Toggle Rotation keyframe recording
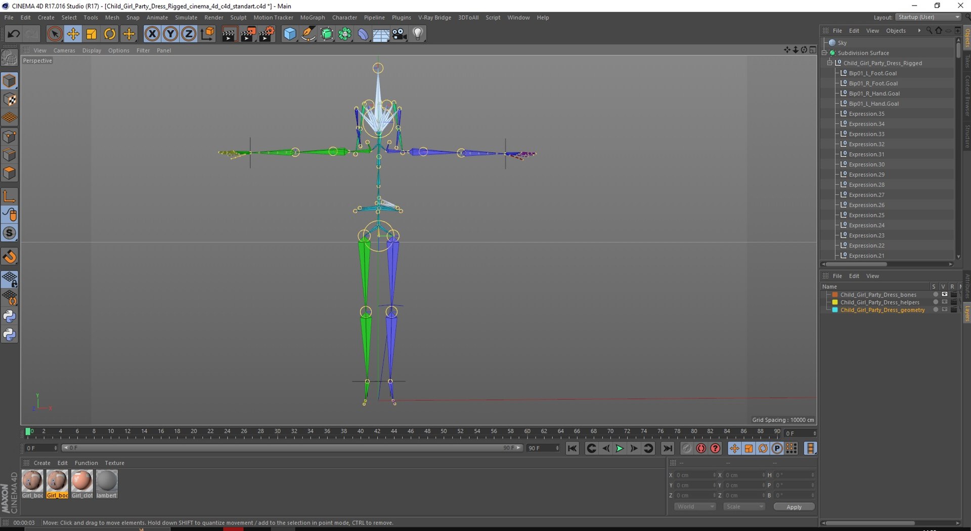 [763, 449]
